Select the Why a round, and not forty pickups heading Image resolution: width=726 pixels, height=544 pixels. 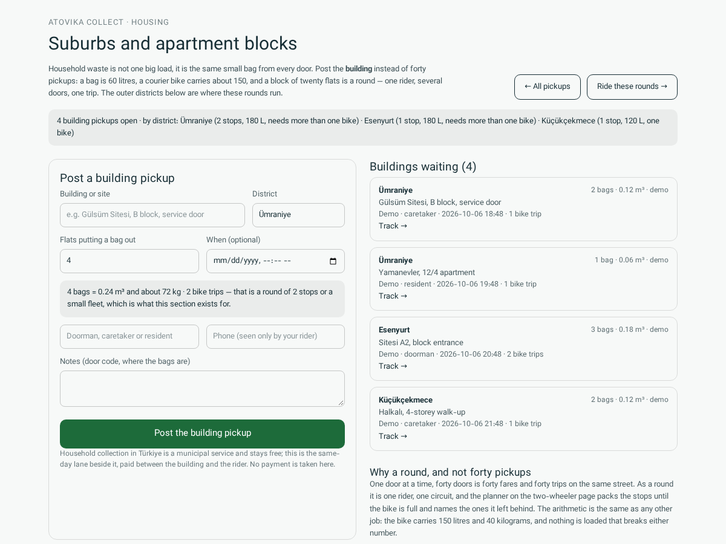[450, 473]
